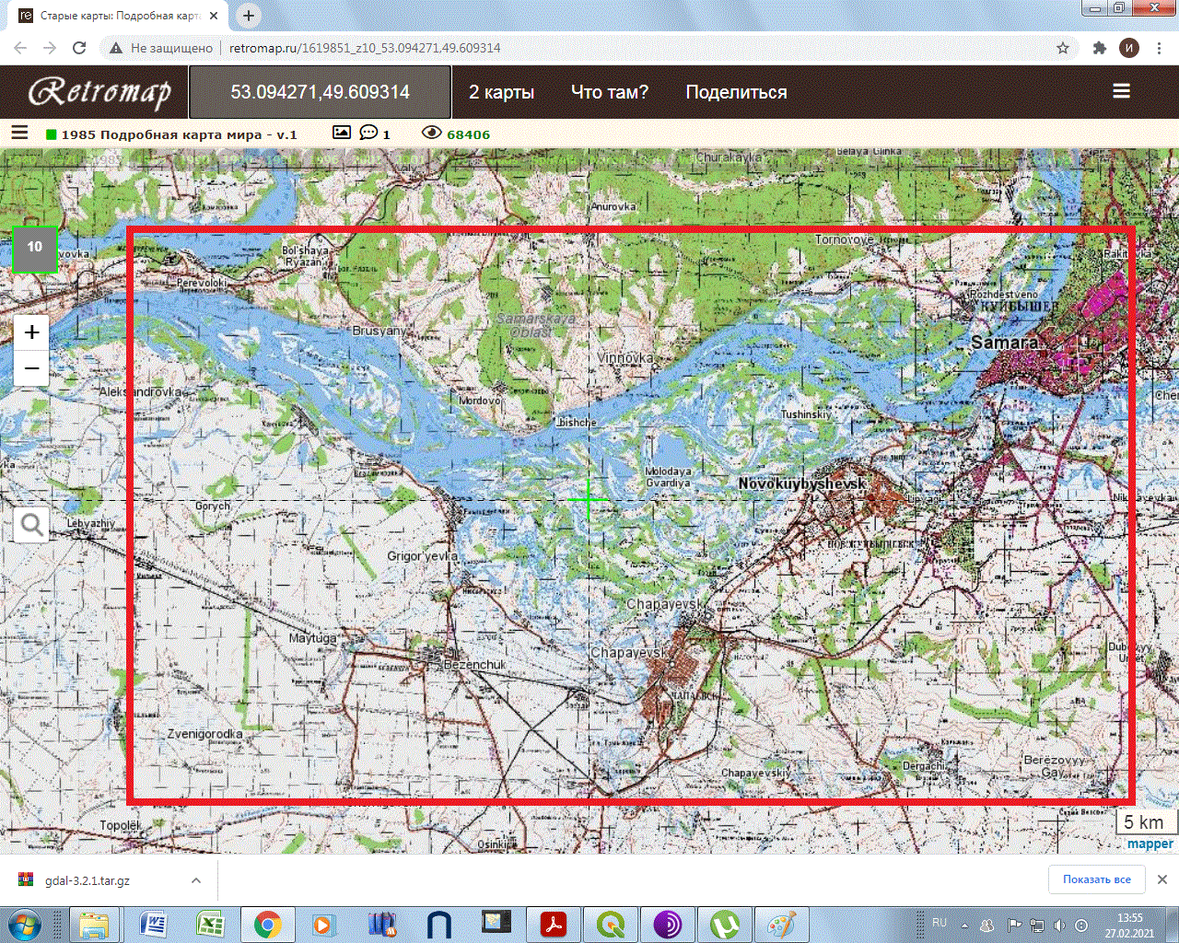Click the zoom level 10 indicator

click(x=35, y=248)
